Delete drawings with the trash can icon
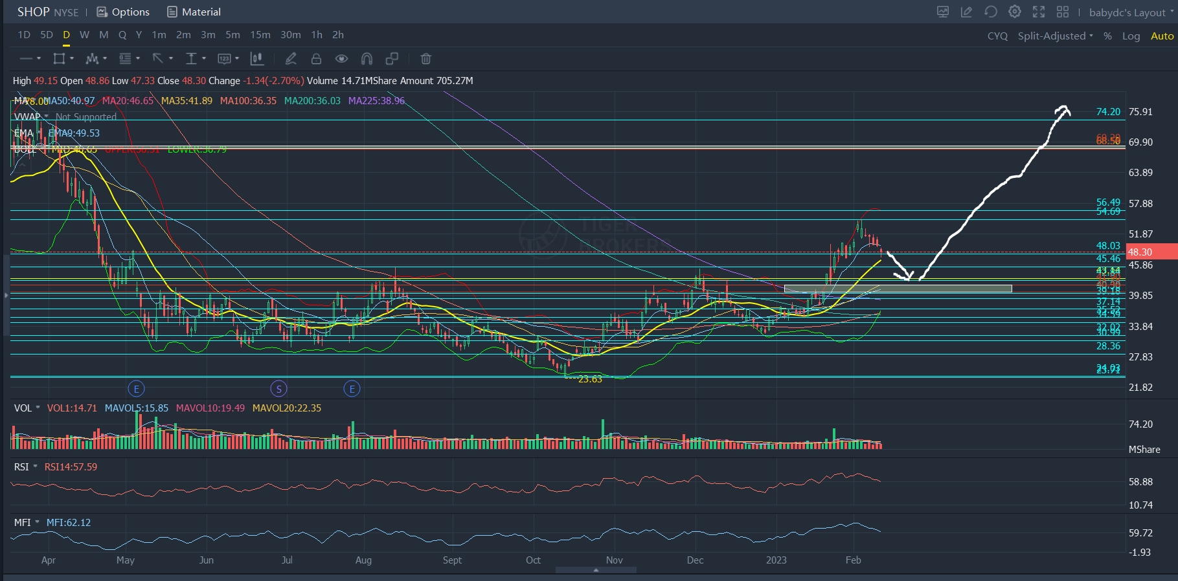Viewport: 1178px width, 581px height. point(425,59)
